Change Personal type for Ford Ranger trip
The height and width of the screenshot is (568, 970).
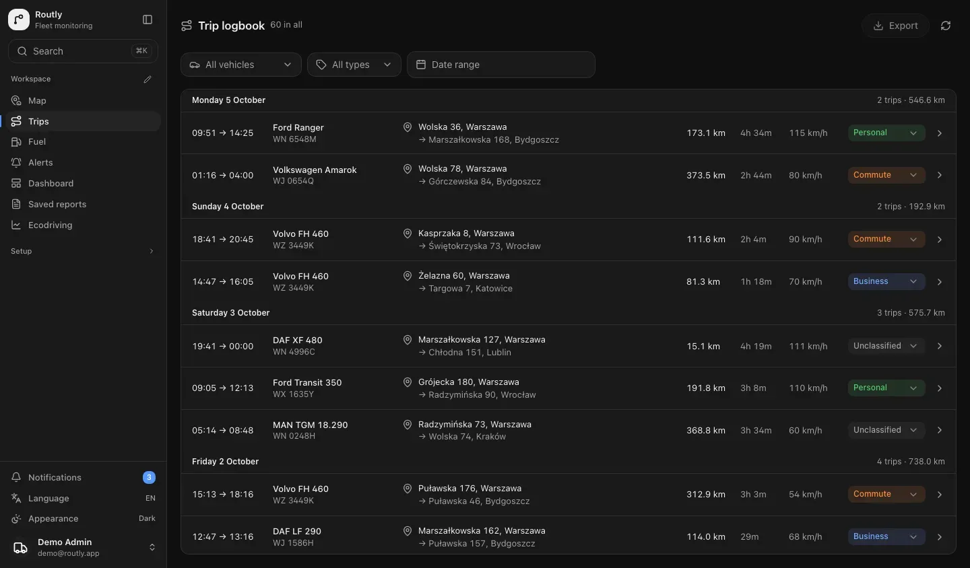(886, 133)
